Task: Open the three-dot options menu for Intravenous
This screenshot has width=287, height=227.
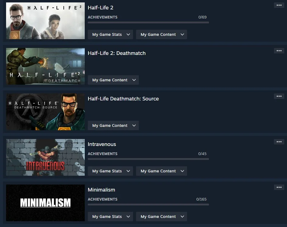Action: tap(279, 142)
